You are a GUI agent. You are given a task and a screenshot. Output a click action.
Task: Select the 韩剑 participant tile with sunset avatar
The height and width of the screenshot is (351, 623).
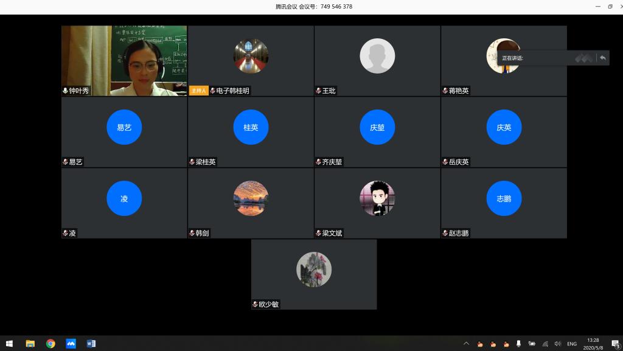pyautogui.click(x=251, y=203)
